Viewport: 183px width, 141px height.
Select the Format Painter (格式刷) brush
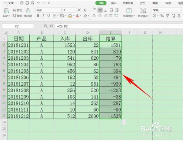click(28, 11)
